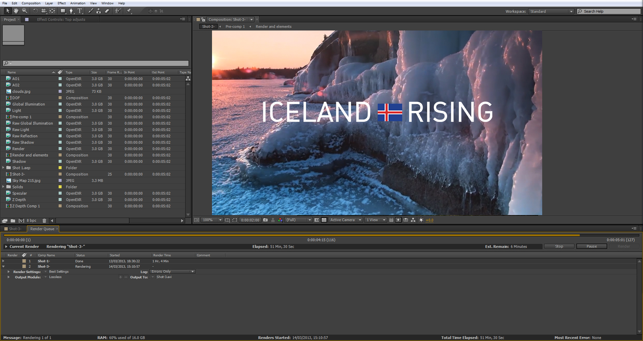Viewport: 643px width, 341px height.
Task: Select the Rotation tool
Action: click(x=35, y=11)
